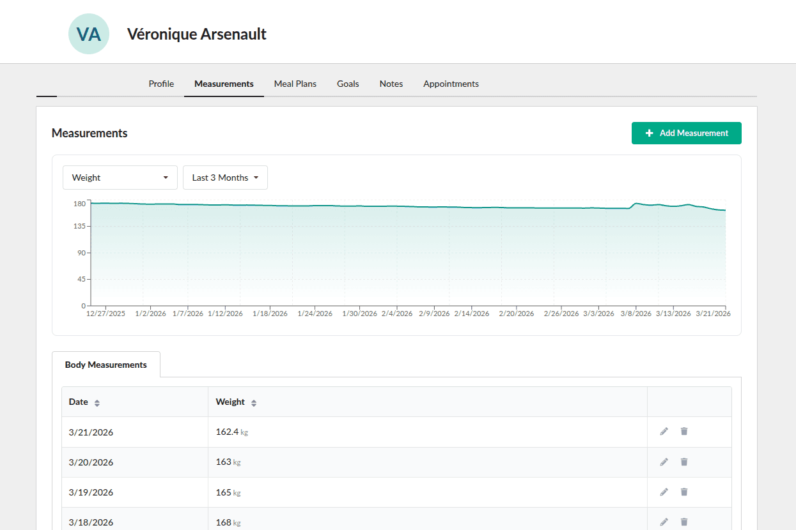
Task: Delete the 163 kg measurement row
Action: pos(684,462)
